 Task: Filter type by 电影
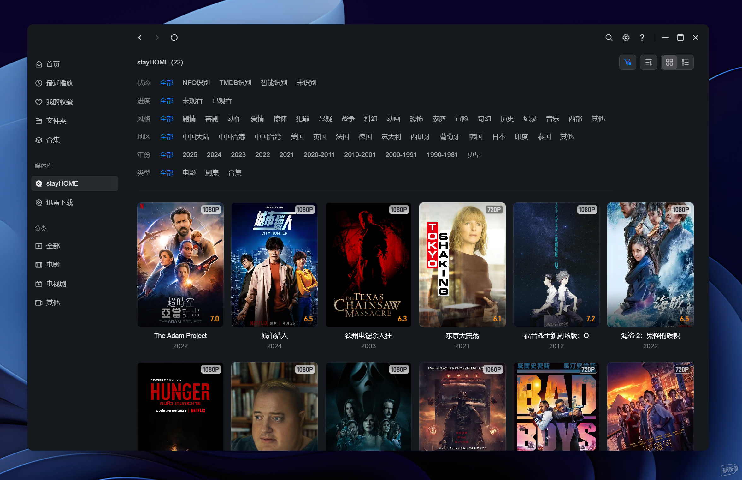pyautogui.click(x=189, y=173)
